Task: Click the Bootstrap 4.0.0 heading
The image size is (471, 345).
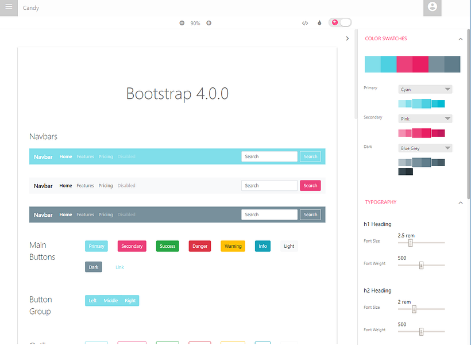Action: click(x=177, y=94)
